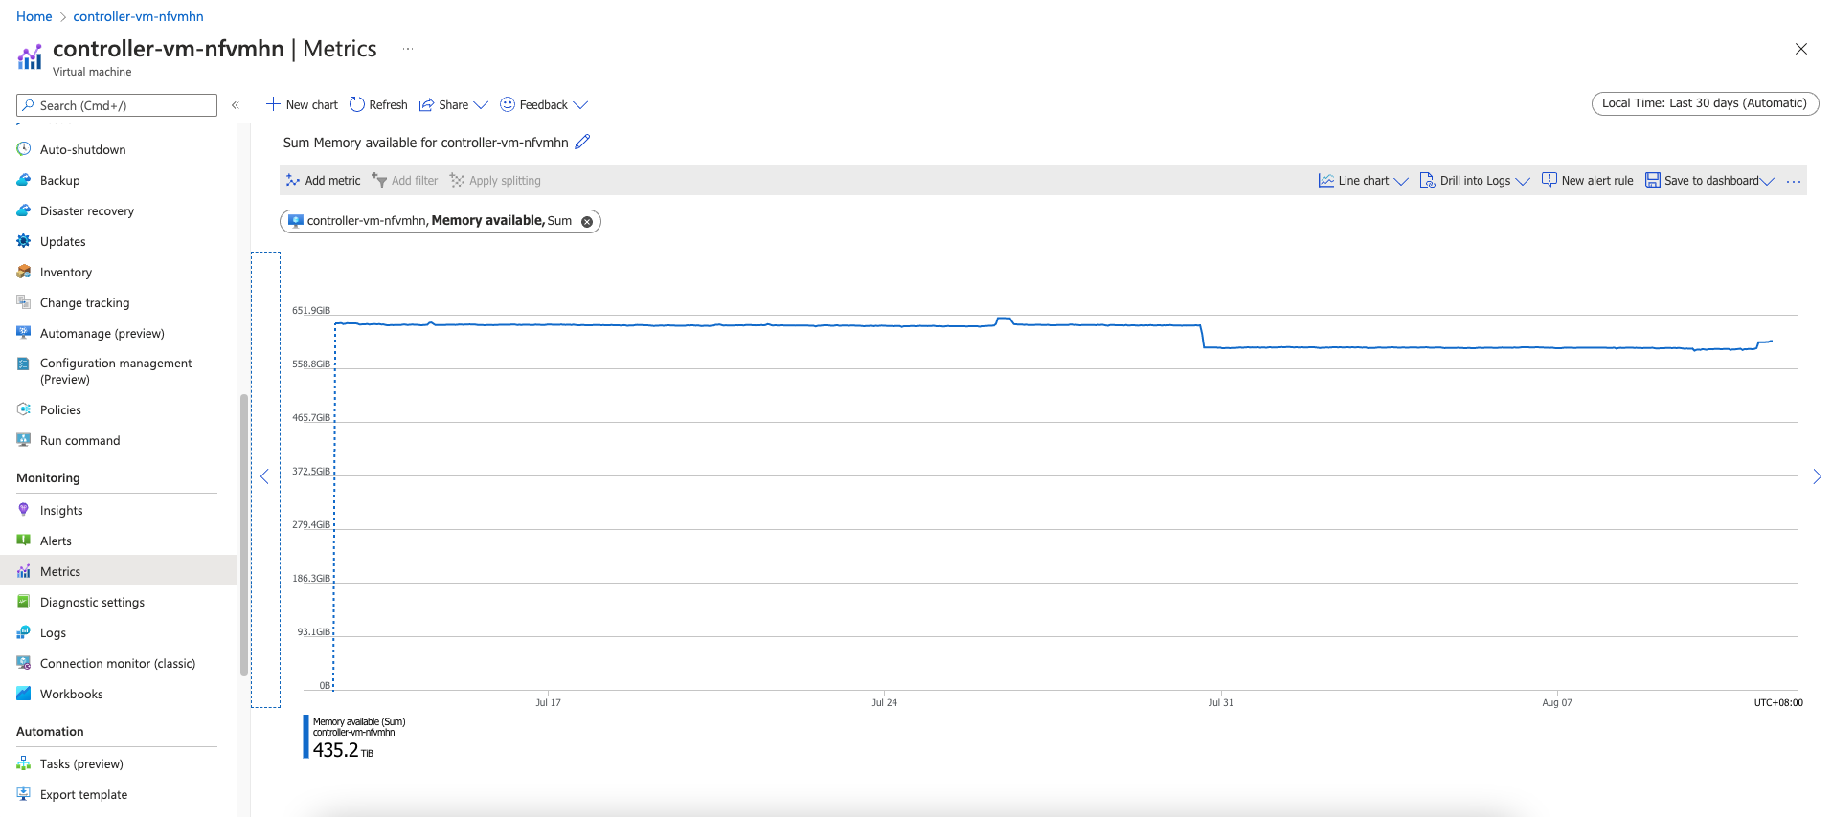Pan chart to later time with right arrow
Image resolution: width=1832 pixels, height=817 pixels.
pyautogui.click(x=1817, y=476)
